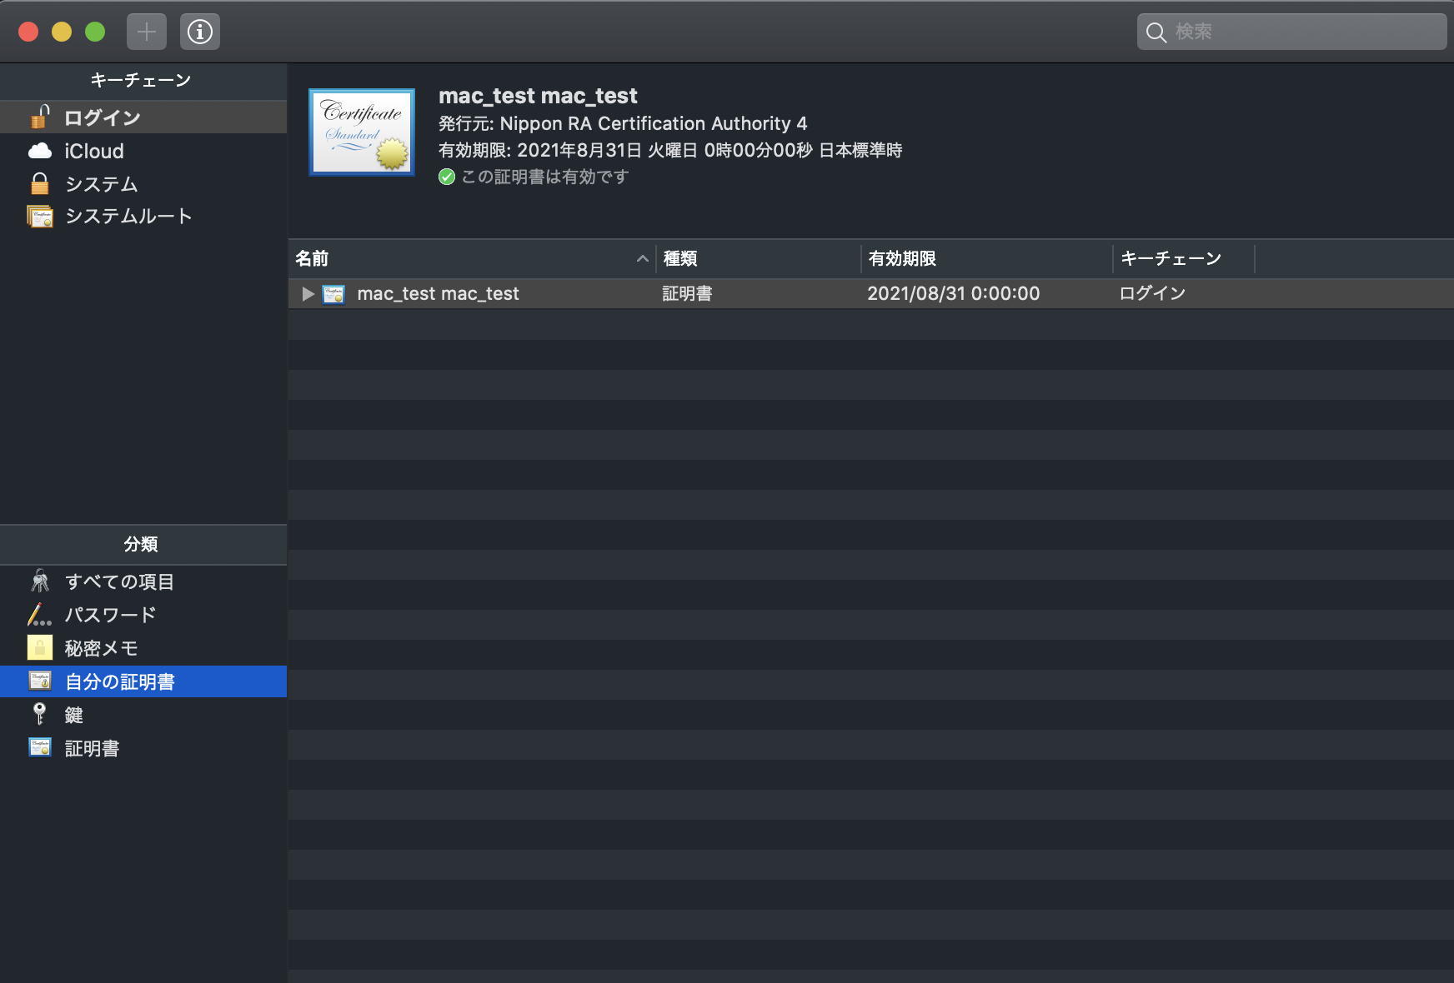Open 秘密メモ category

point(101,648)
